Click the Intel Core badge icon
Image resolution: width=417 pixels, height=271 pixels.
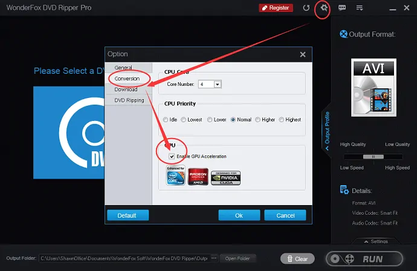click(x=175, y=175)
